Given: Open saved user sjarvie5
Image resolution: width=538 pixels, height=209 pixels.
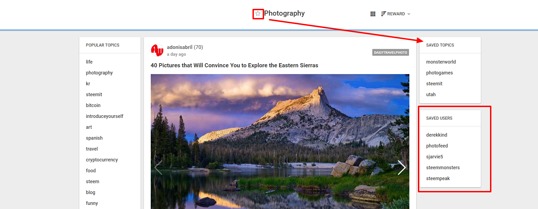Looking at the screenshot, I should click(x=435, y=157).
